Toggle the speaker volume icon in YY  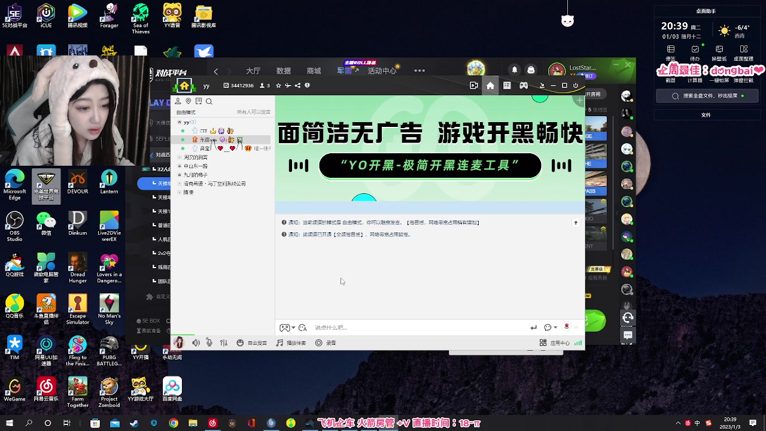(196, 343)
